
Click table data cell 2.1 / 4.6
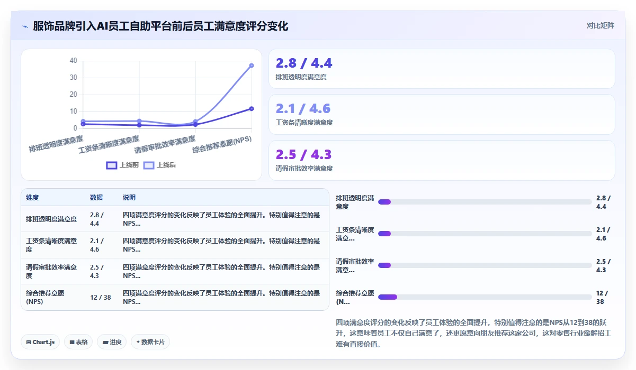pyautogui.click(x=101, y=245)
